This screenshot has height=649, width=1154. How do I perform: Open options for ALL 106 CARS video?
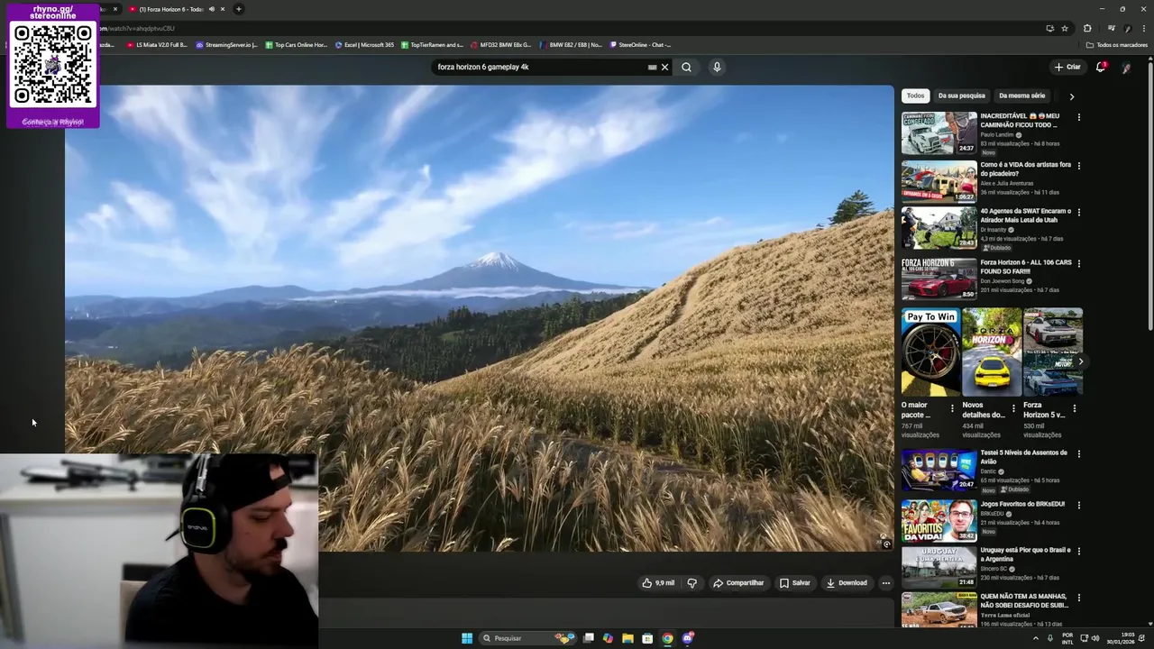point(1078,263)
